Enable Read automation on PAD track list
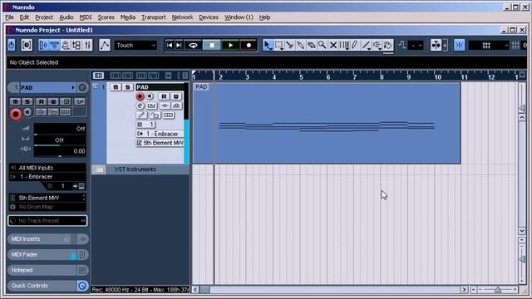This screenshot has width=532, height=299. 164,96
